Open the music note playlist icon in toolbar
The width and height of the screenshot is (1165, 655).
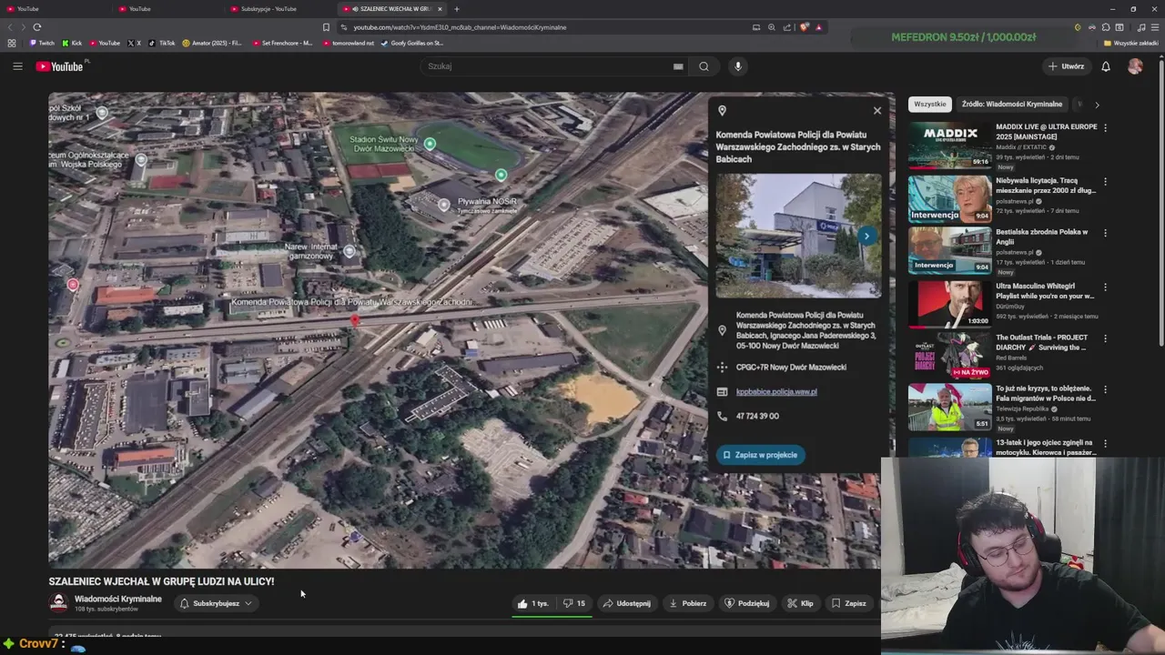1141,27
